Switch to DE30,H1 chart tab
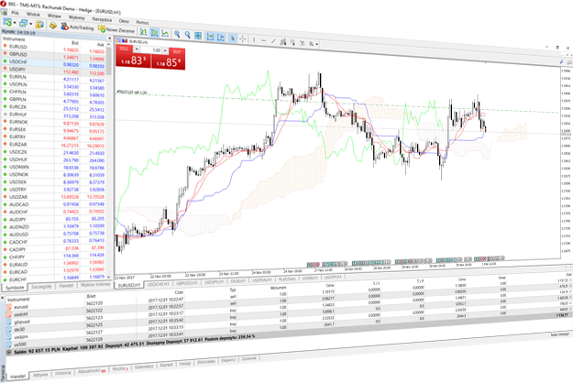The height and width of the screenshot is (383, 573). pyautogui.click(x=237, y=280)
